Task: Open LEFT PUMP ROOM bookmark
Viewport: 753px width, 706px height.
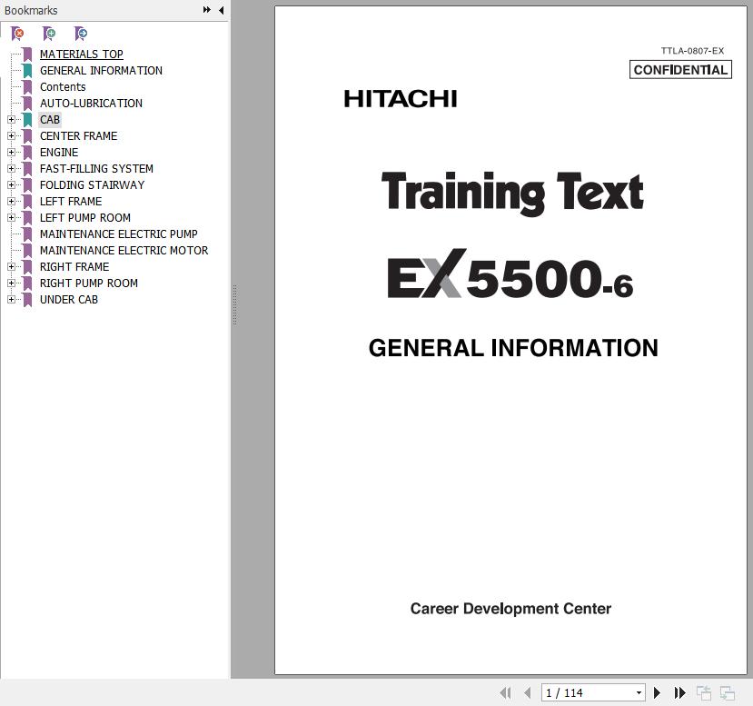Action: coord(85,217)
